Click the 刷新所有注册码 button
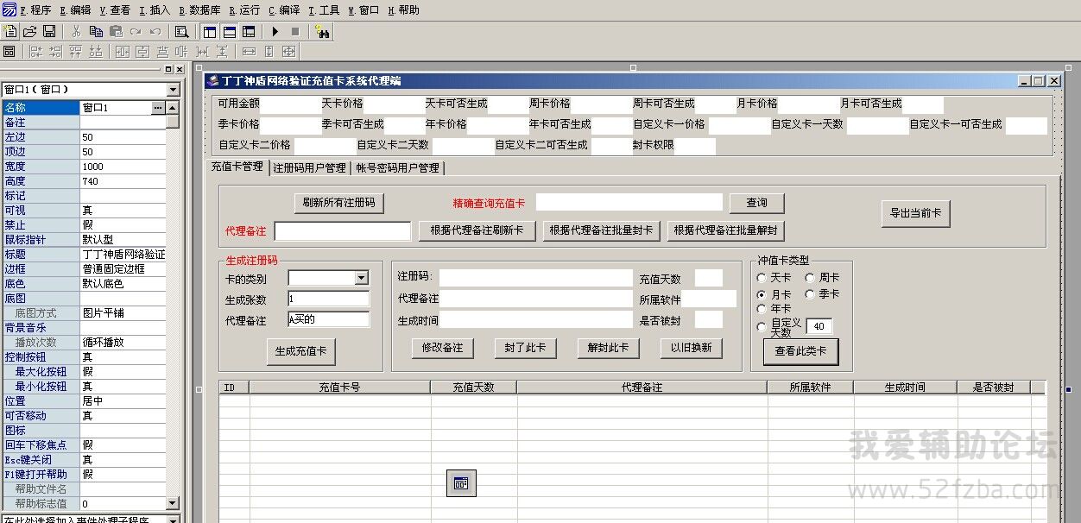The image size is (1081, 523). tap(339, 203)
